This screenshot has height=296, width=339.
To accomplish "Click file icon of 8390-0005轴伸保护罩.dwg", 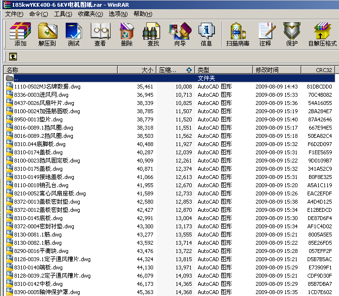I will pos(10,292).
